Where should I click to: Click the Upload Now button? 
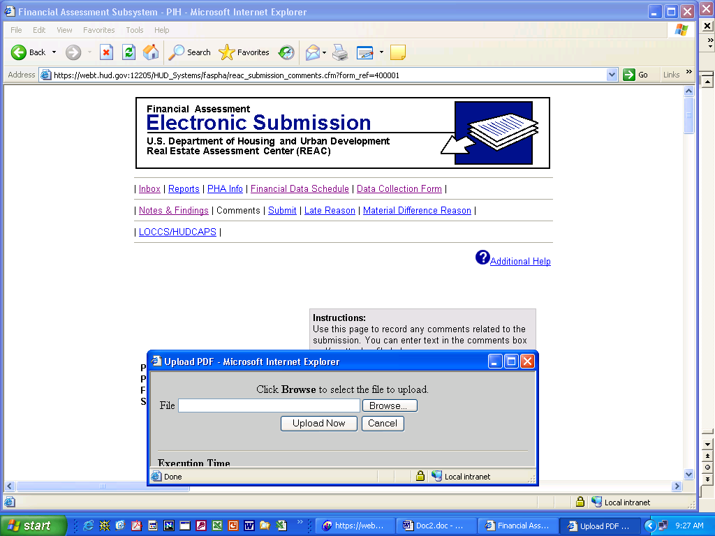pos(318,424)
